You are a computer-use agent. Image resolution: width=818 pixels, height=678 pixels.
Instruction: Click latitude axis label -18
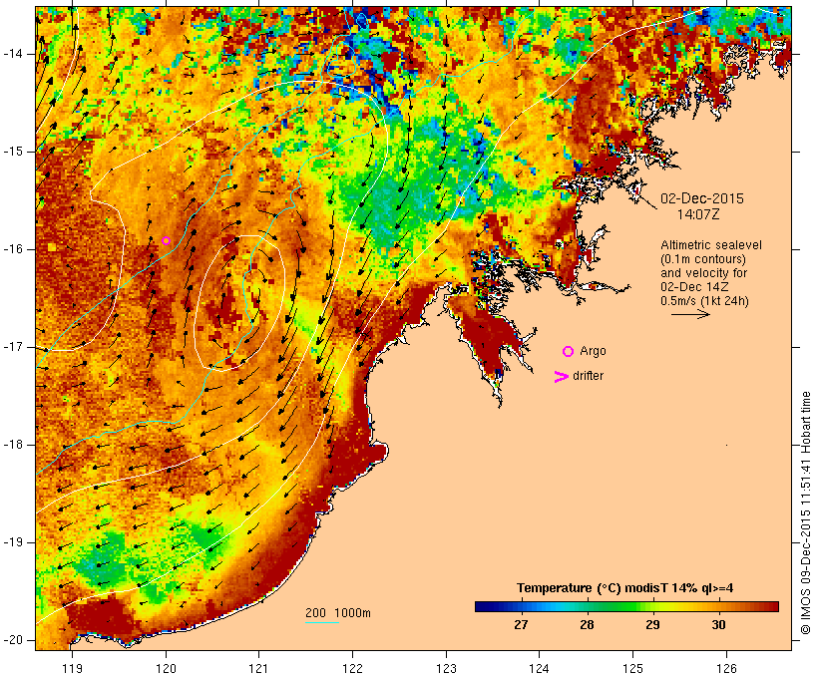pyautogui.click(x=13, y=445)
